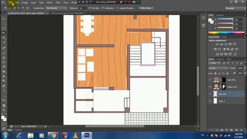Open the Opacity slider dropdown arrow

click(245, 68)
